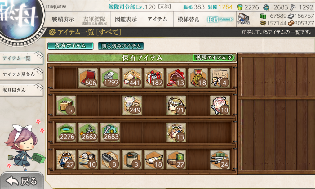Select the ring box item showing 506
Image resolution: width=315 pixels, height=189 pixels.
click(88, 78)
